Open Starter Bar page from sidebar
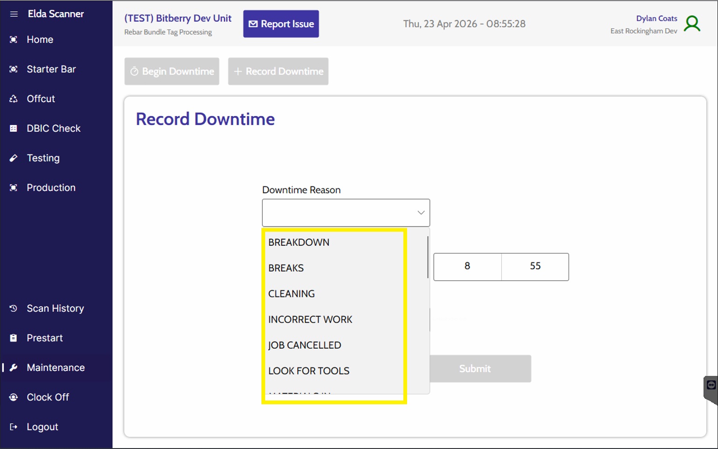This screenshot has height=449, width=718. (x=56, y=69)
